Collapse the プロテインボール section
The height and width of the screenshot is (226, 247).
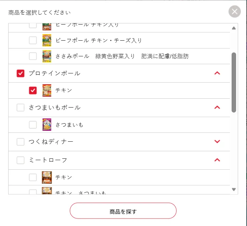[x=217, y=73]
